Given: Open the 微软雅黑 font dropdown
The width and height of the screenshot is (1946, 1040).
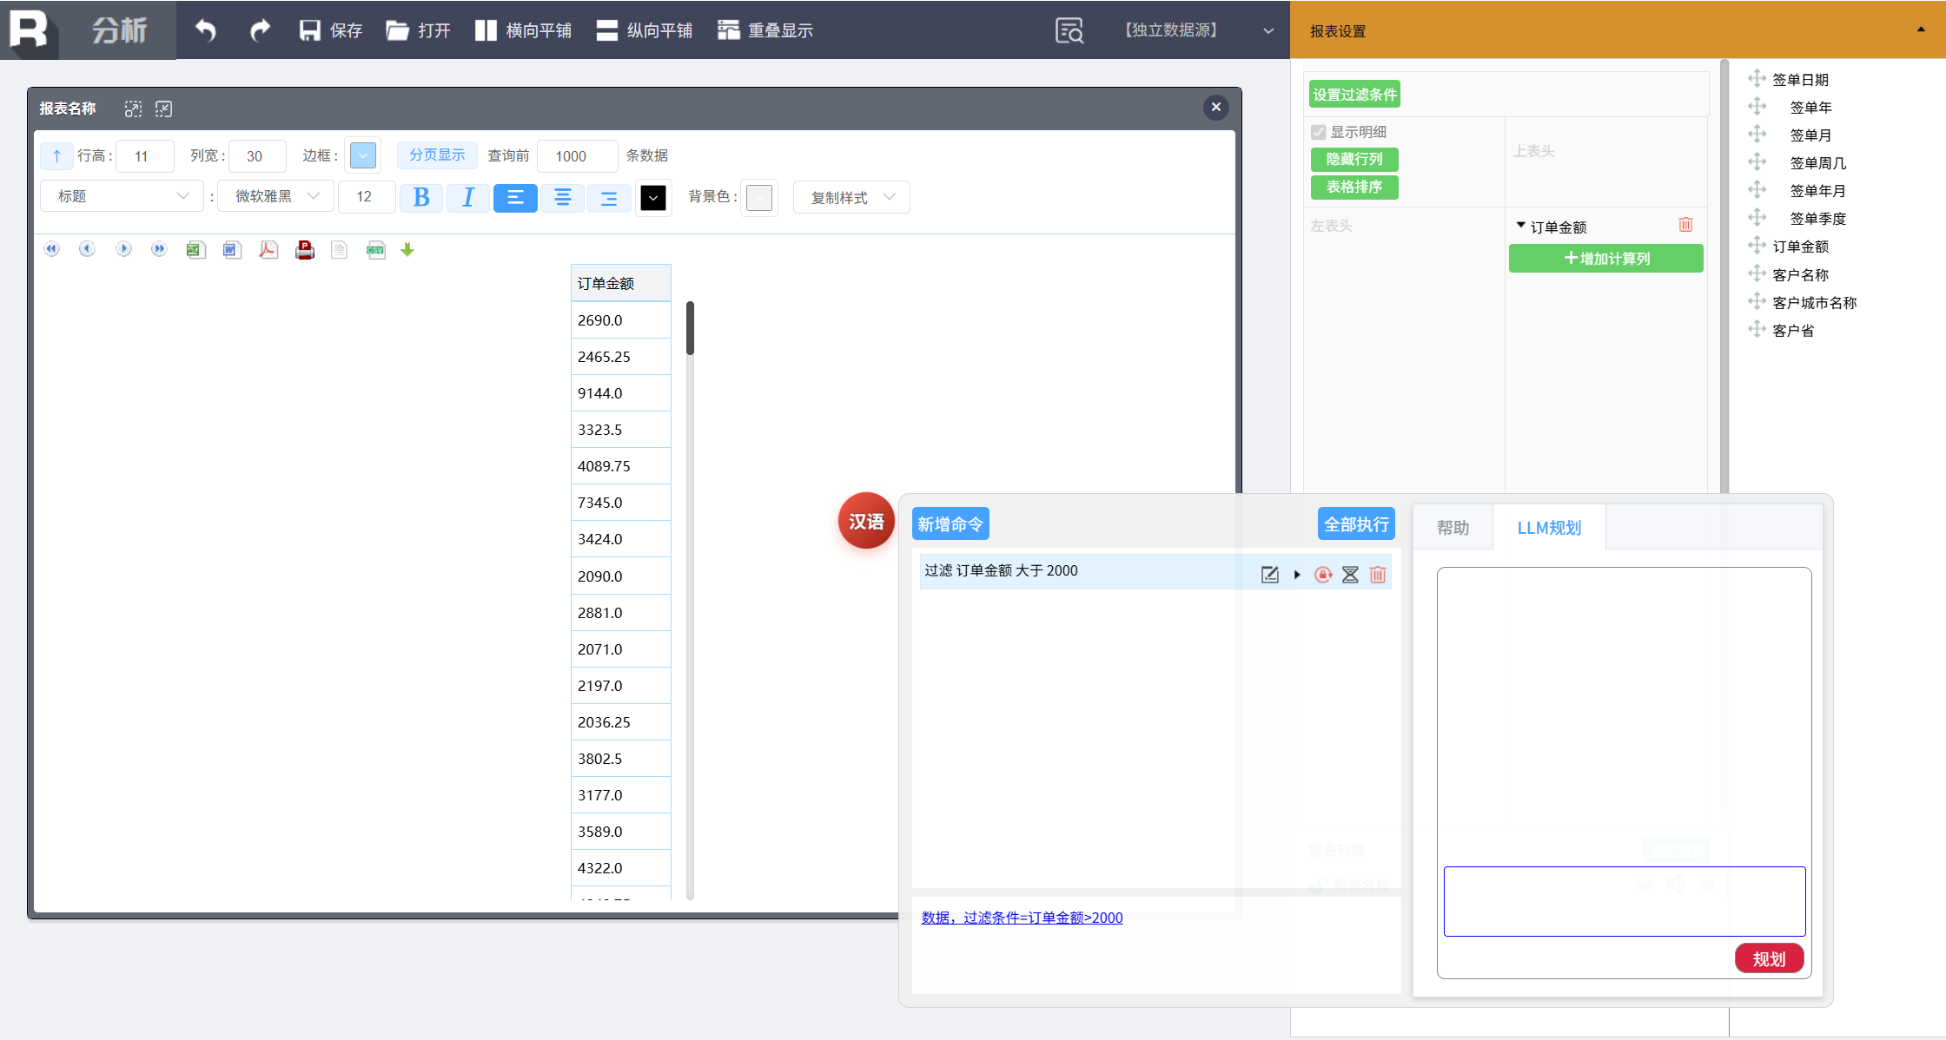Looking at the screenshot, I should [x=276, y=197].
